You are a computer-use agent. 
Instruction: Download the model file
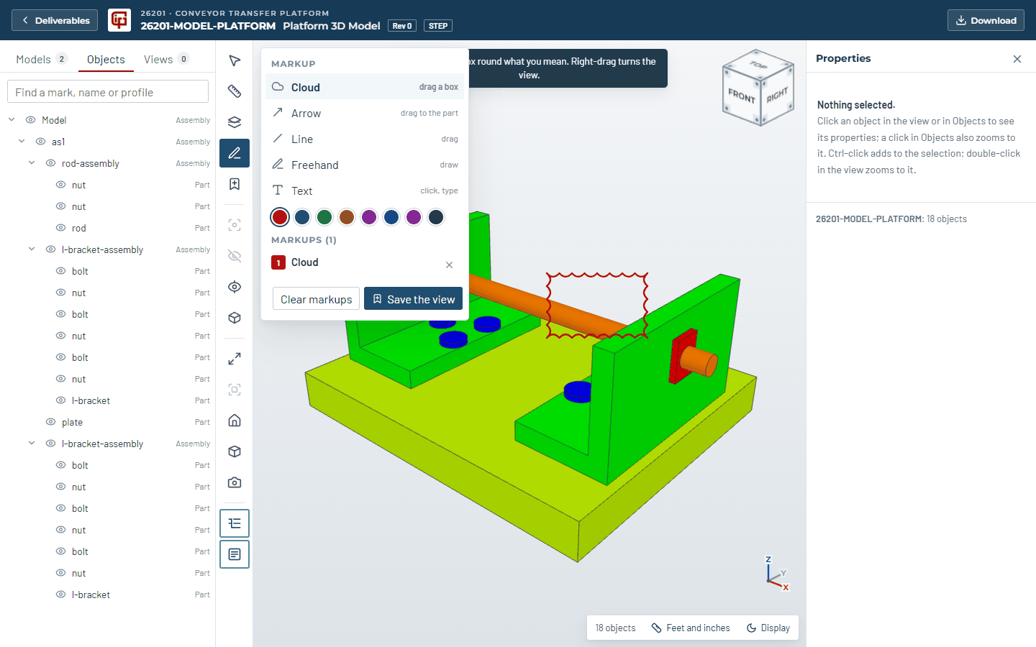986,20
